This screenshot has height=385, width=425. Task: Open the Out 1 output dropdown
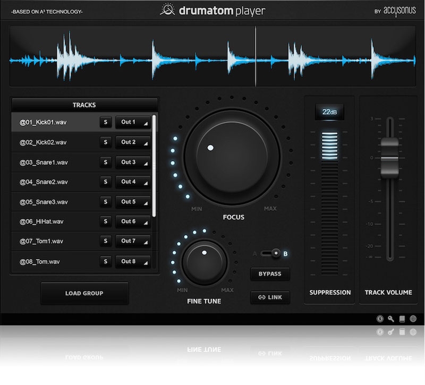pos(133,122)
